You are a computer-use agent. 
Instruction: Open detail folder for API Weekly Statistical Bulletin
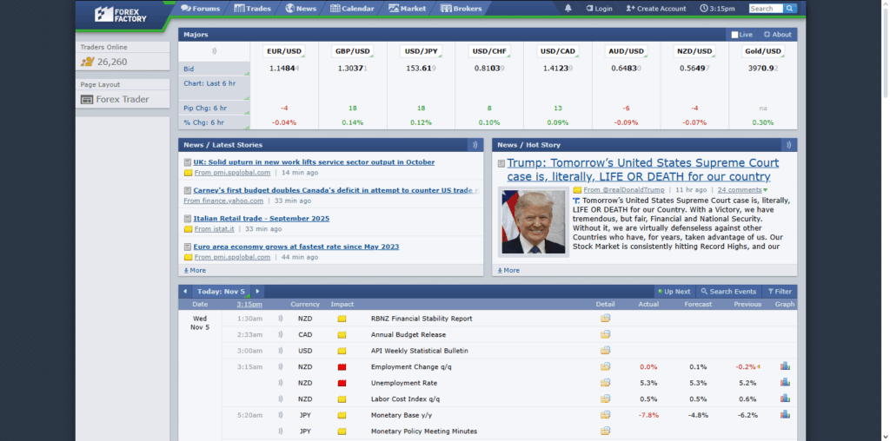point(605,351)
